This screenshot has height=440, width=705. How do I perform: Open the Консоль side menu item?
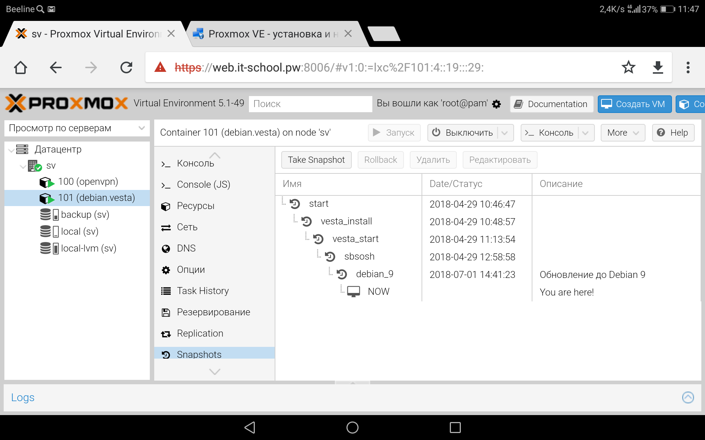pos(214,163)
